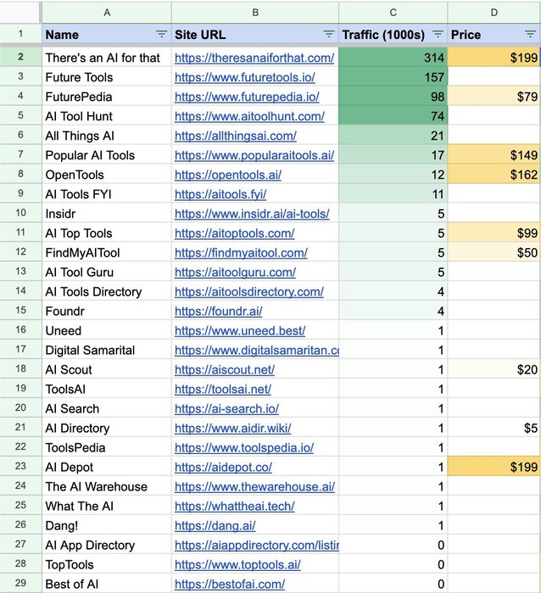Select the traffic cell showing 314
This screenshot has height=593, width=541.
pyautogui.click(x=393, y=58)
